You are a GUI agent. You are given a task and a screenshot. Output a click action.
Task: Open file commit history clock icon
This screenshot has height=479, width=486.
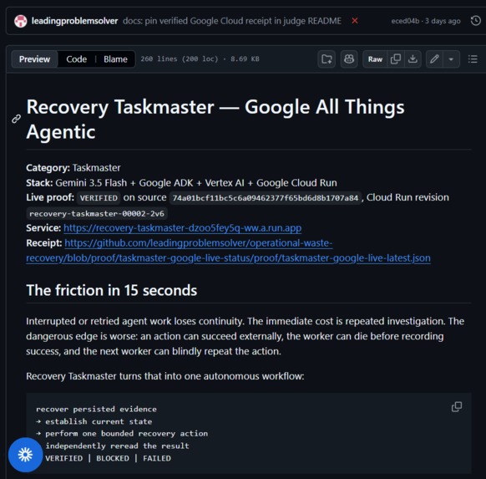pos(476,21)
